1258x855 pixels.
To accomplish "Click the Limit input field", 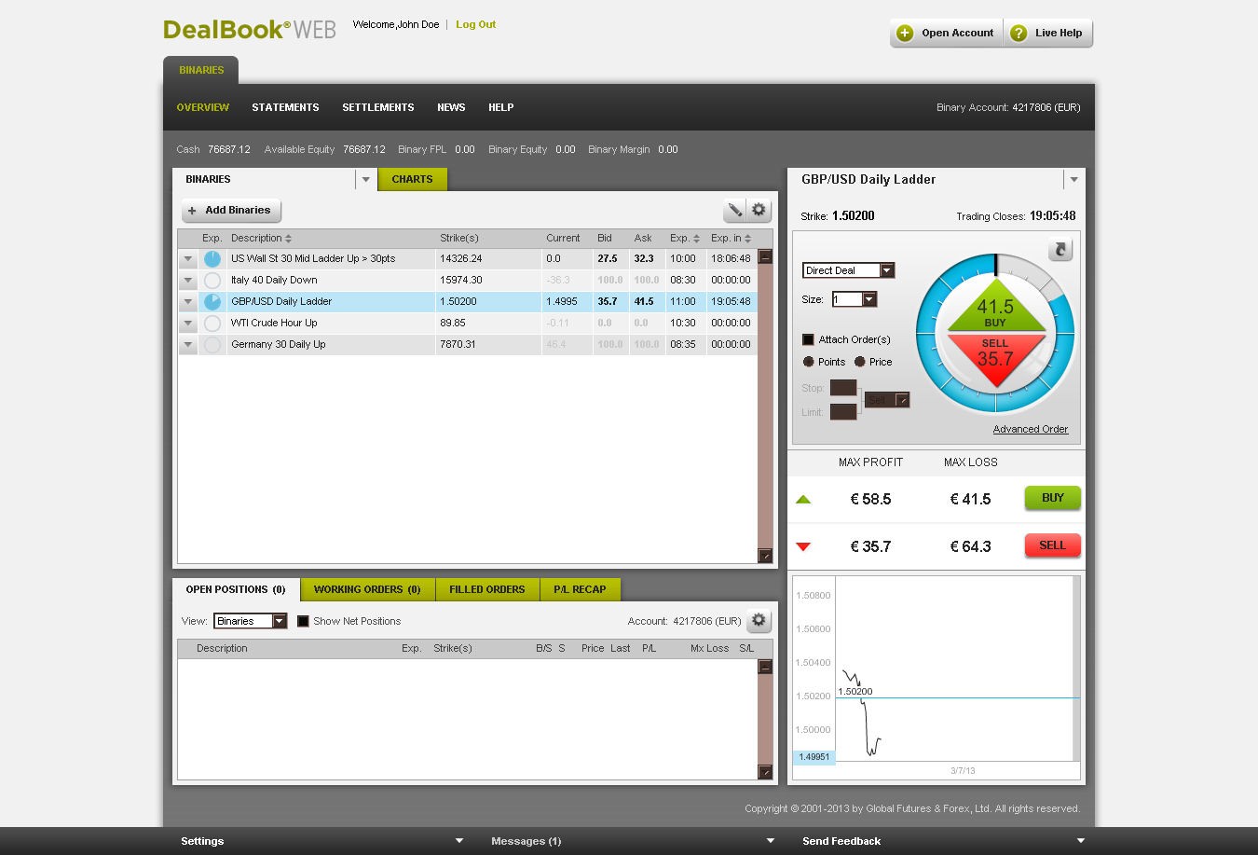I will coord(843,412).
